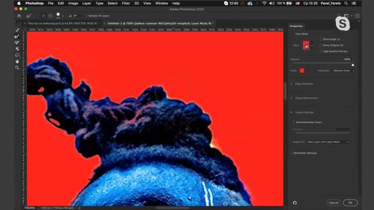
Task: Open the Edit menu
Action: coord(61,3)
